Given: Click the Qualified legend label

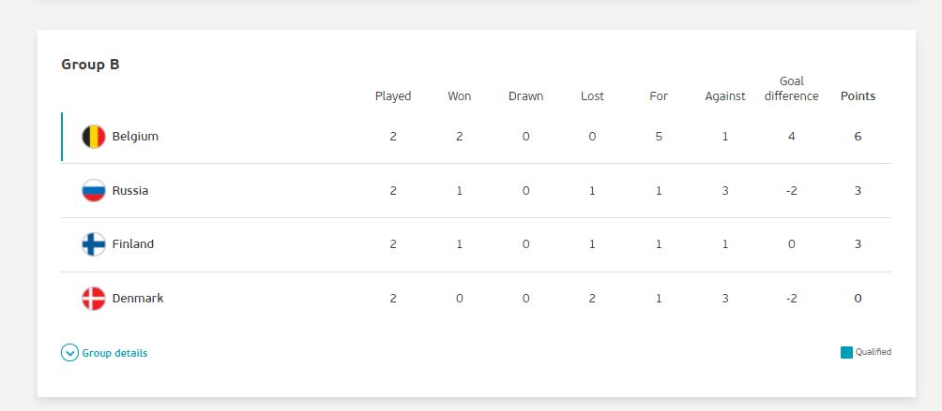Looking at the screenshot, I should 874,352.
